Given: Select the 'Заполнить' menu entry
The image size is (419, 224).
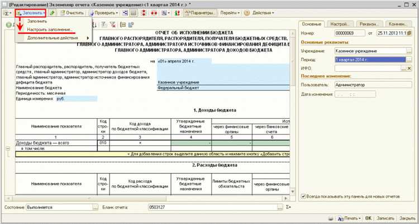Looking at the screenshot, I should (x=38, y=21).
